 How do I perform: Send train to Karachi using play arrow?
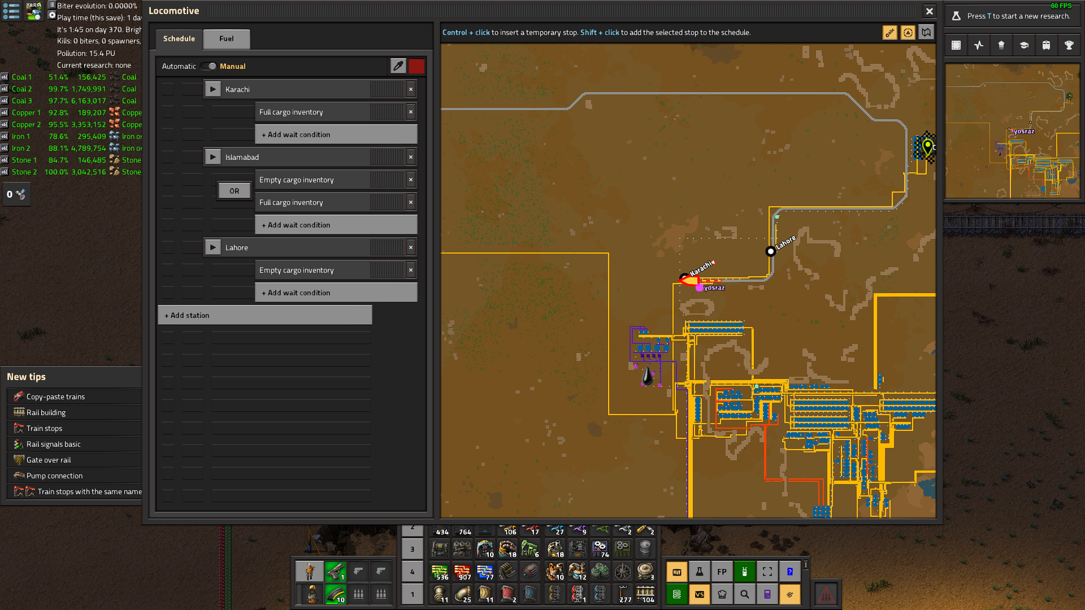pos(213,89)
